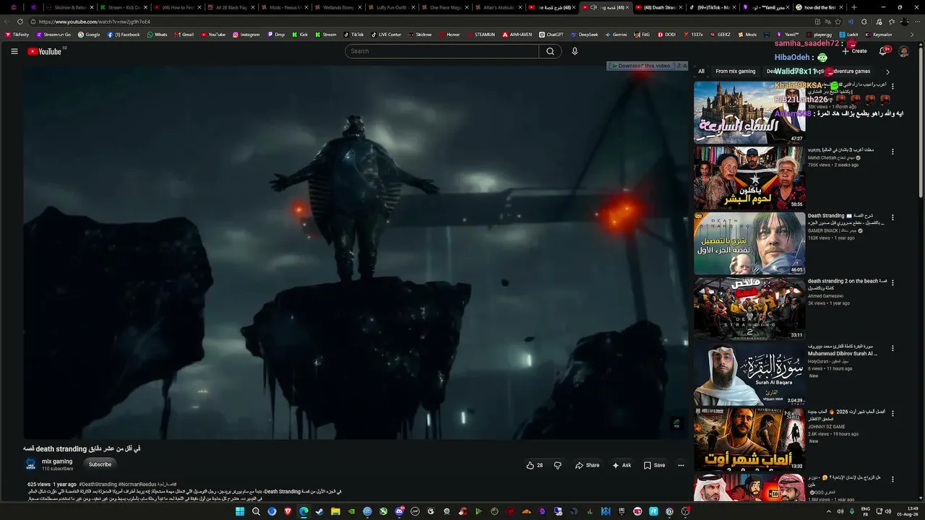The image size is (925, 520).
Task: Switch to the (48) Death Stranding tab
Action: 659,7
